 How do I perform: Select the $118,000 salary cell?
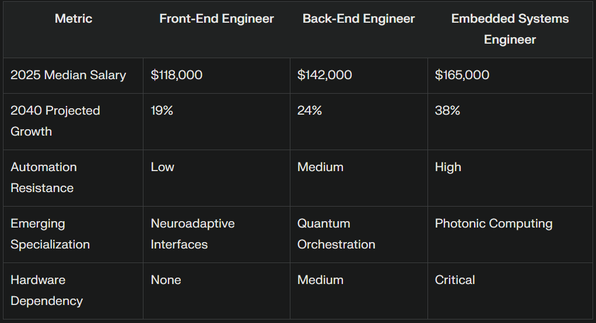coord(177,75)
